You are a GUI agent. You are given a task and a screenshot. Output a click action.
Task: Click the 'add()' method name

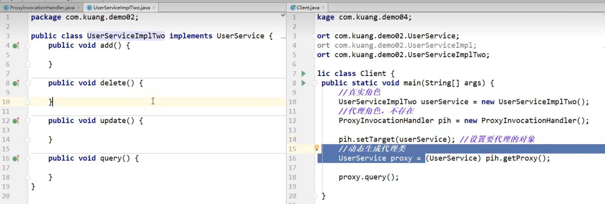click(111, 45)
